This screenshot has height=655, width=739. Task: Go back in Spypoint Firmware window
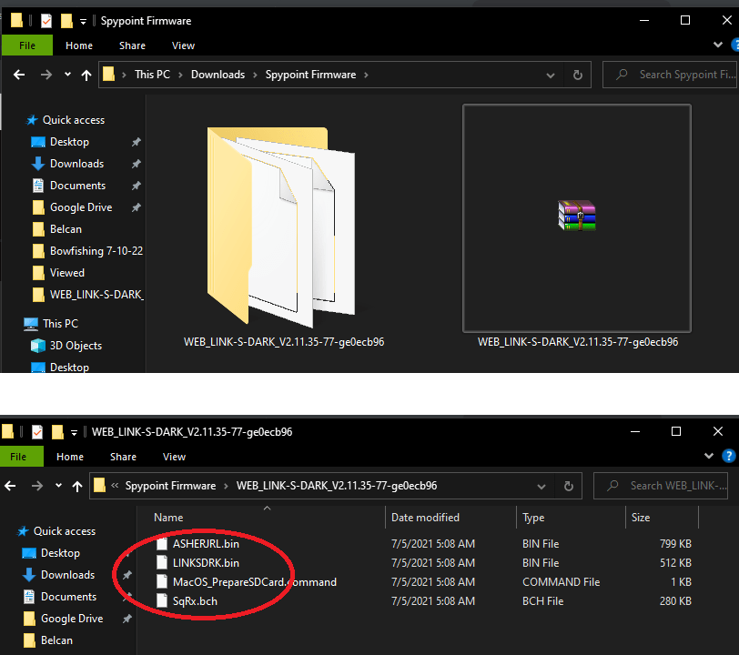click(x=19, y=75)
